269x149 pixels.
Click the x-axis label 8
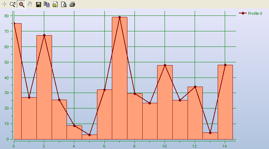click(x=134, y=145)
